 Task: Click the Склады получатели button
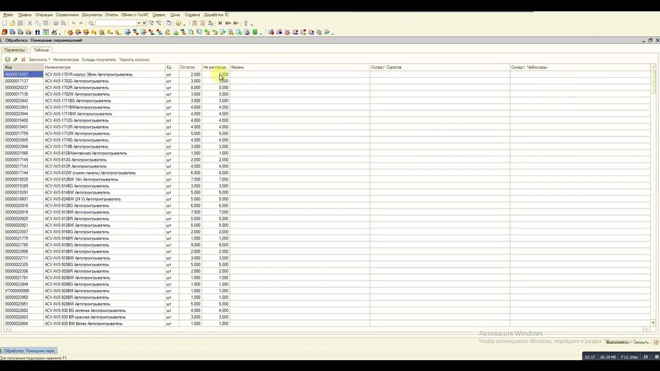pyautogui.click(x=99, y=59)
